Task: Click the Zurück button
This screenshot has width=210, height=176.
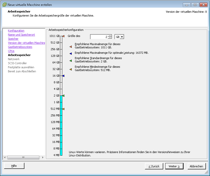Action: click(154, 166)
